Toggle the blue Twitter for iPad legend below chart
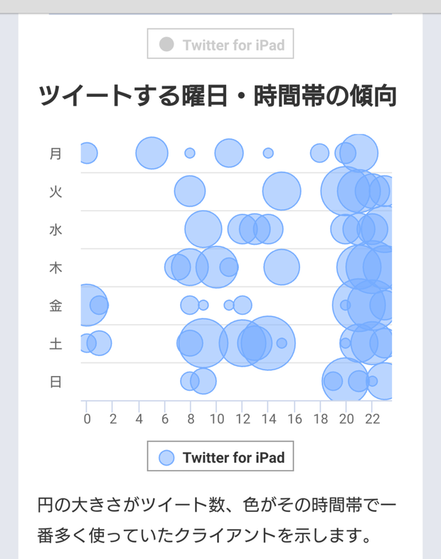The width and height of the screenshot is (441, 559). click(220, 456)
